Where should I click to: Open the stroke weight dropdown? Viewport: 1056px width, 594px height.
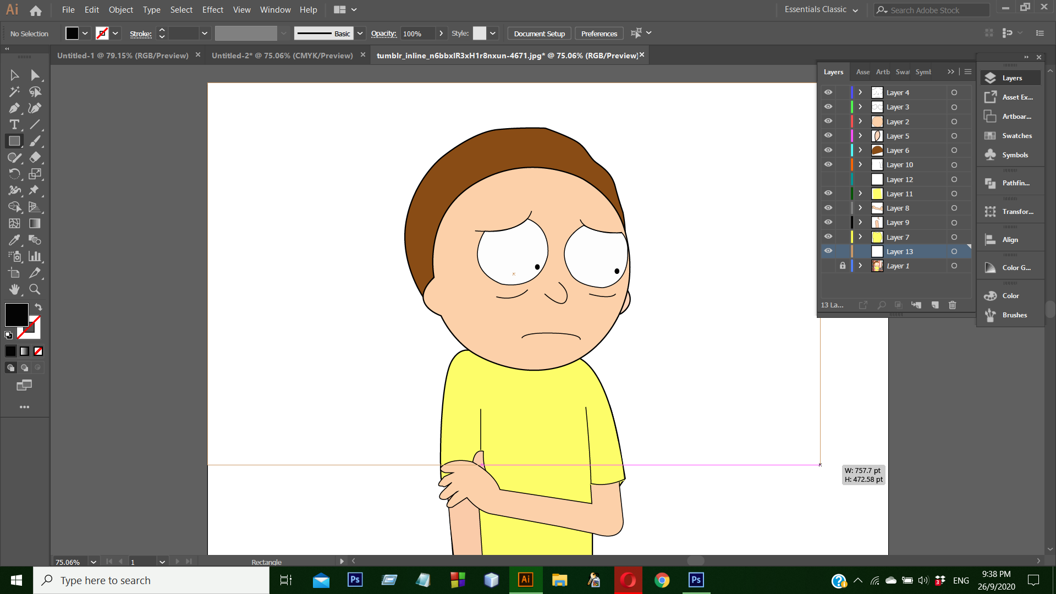(x=205, y=34)
